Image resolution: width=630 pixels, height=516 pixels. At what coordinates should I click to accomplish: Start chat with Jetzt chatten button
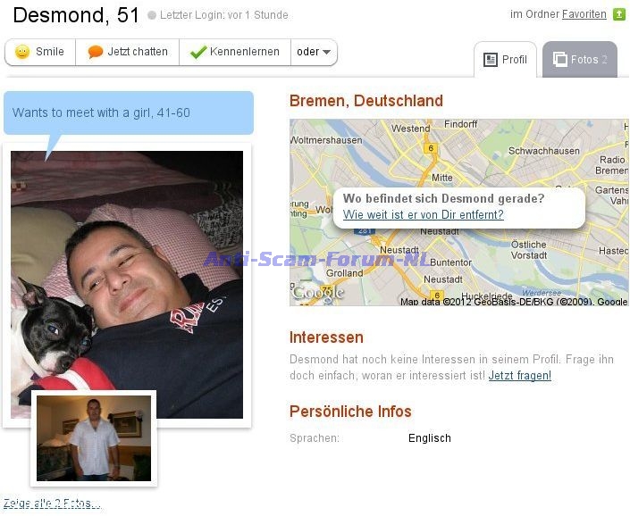coord(128,52)
